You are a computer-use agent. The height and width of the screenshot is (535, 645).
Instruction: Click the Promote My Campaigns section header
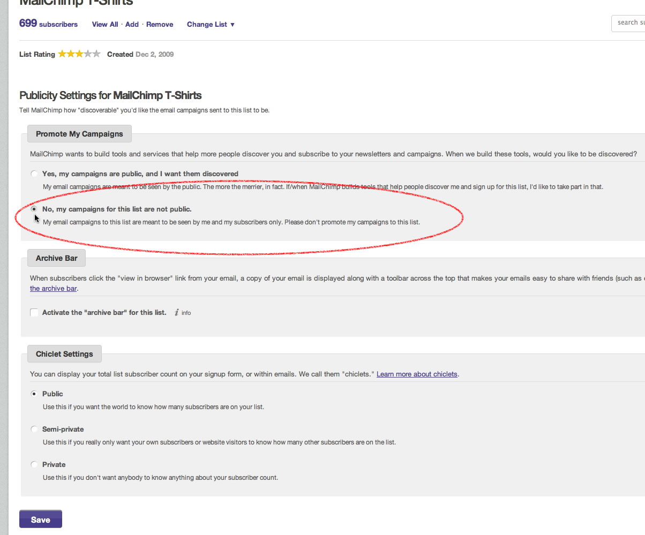[x=79, y=134]
